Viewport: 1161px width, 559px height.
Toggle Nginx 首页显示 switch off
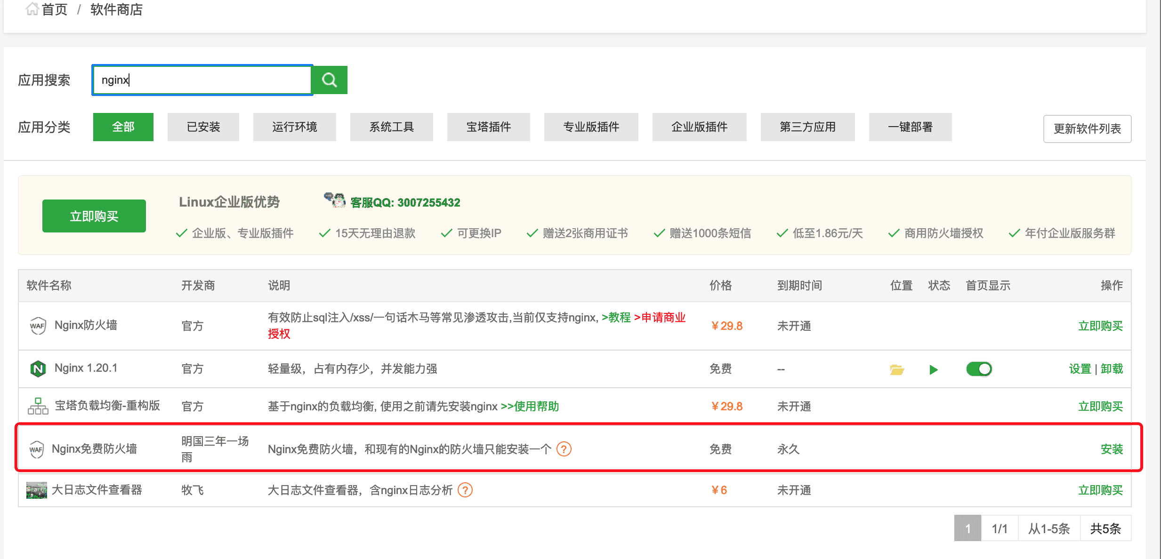[x=979, y=369]
